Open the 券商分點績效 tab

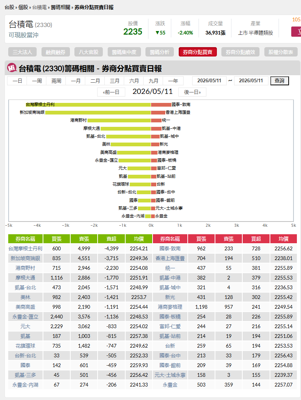(x=240, y=52)
